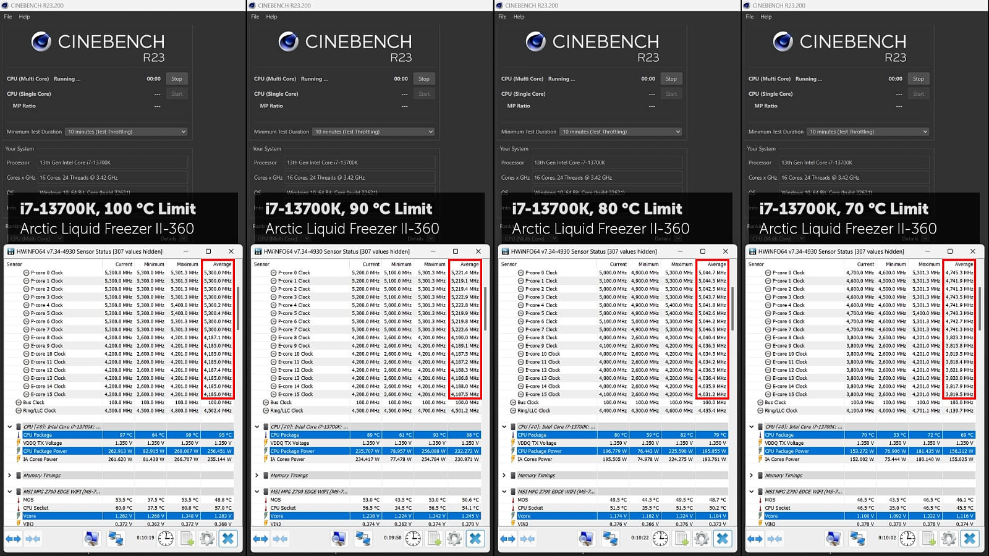
Task: Open Minimum Test Duration dropdown in first Cinebench window
Action: 126,132
